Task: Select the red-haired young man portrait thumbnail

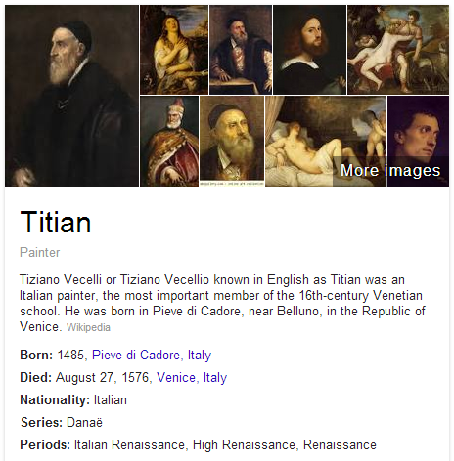Action: [309, 50]
